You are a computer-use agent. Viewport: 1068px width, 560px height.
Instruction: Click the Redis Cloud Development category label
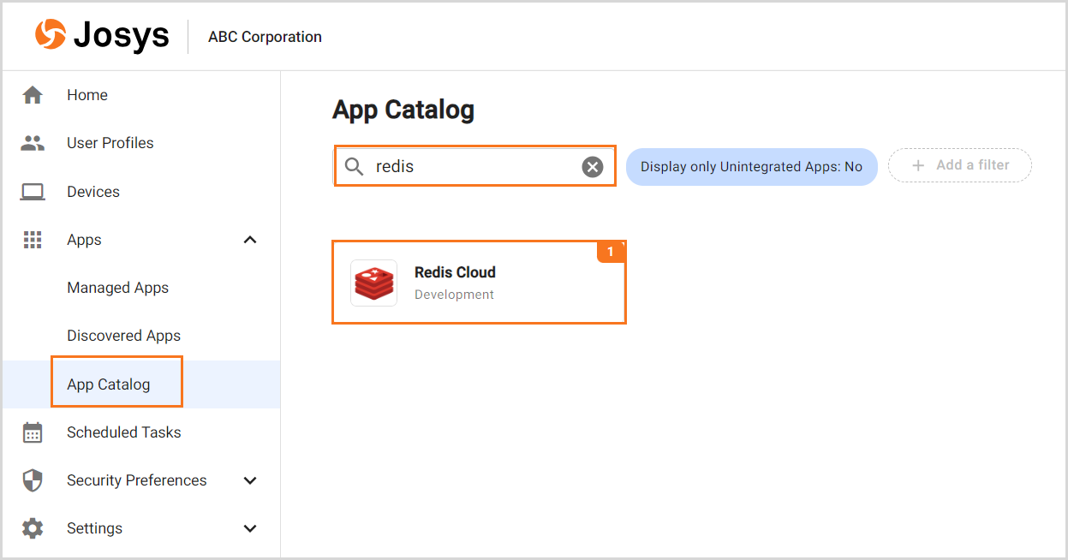point(454,295)
